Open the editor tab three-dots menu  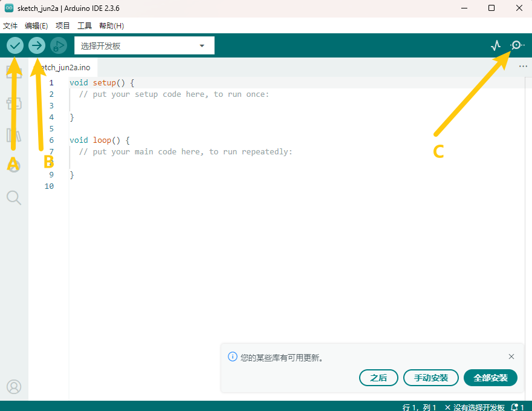[523, 66]
